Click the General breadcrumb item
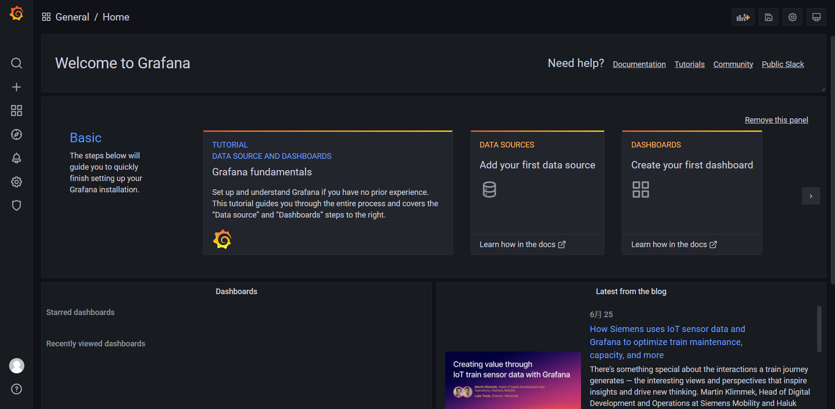The width and height of the screenshot is (835, 409). (73, 17)
